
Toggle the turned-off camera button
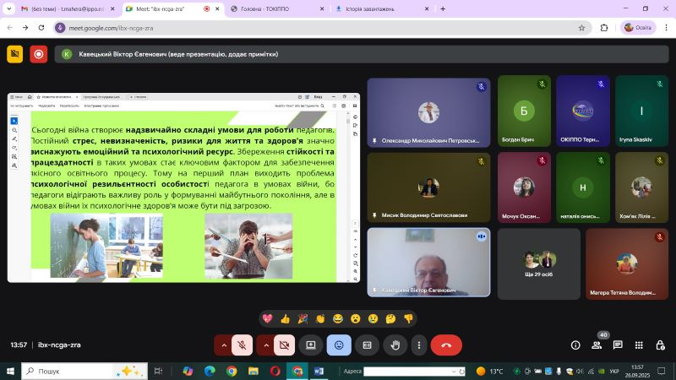[285, 345]
